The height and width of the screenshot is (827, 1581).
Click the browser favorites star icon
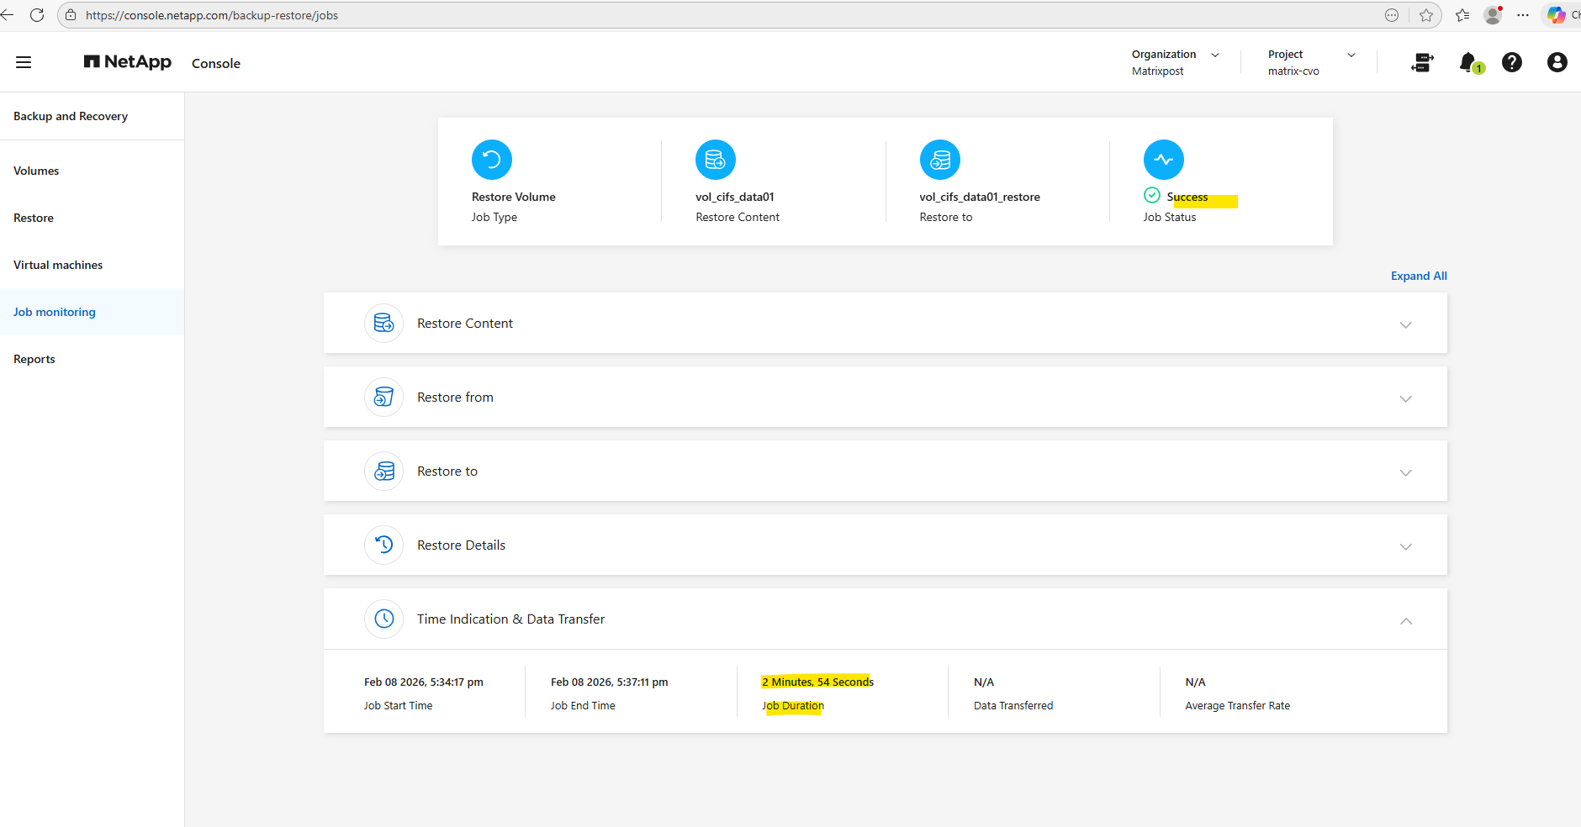[1426, 15]
